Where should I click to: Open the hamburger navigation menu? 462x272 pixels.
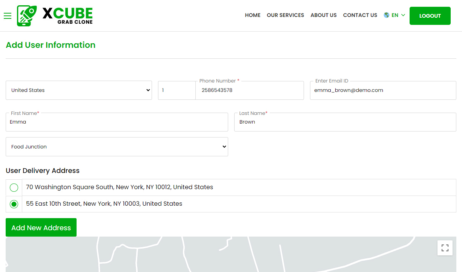7,16
